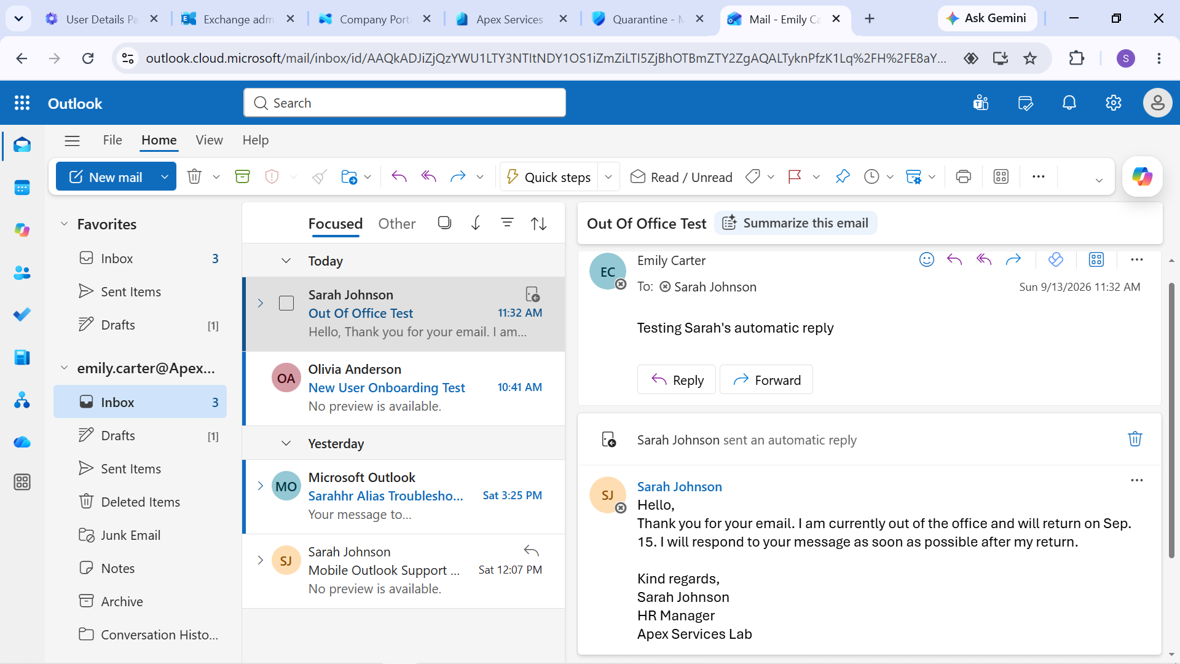Toggle the navigation pane hamburger button

pos(73,140)
